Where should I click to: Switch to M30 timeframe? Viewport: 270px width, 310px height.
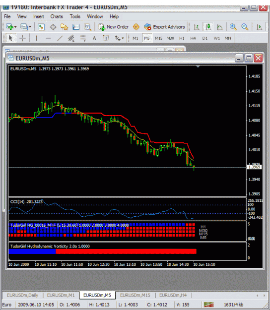click(170, 38)
